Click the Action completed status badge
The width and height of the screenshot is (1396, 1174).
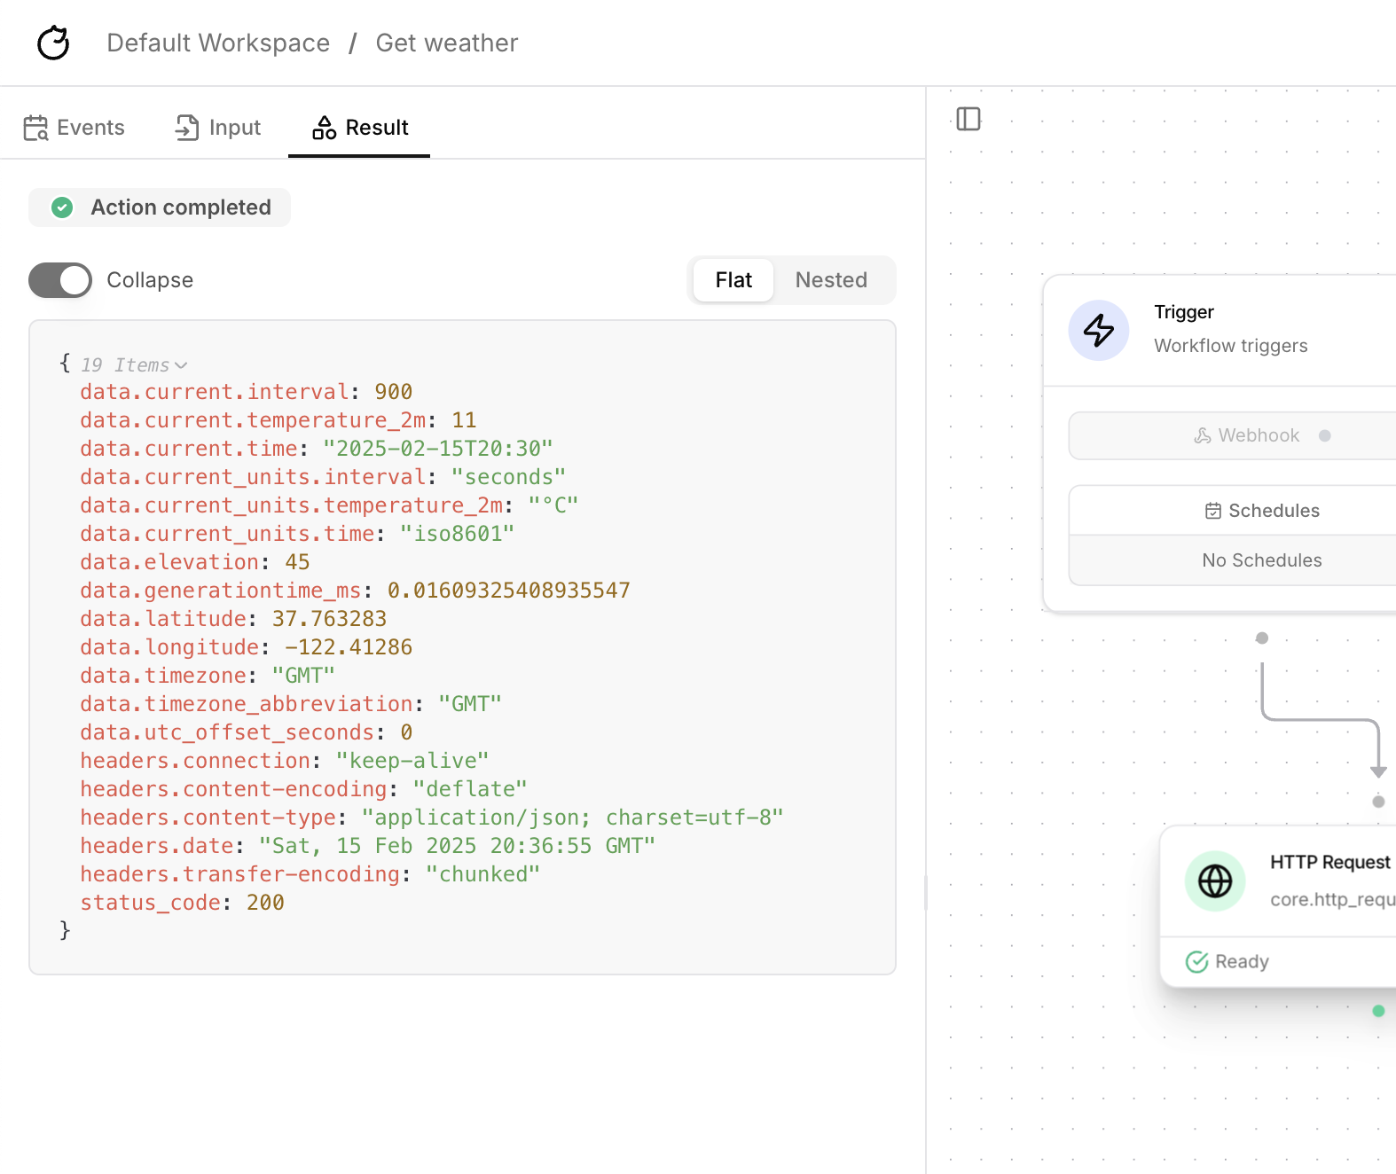click(160, 207)
